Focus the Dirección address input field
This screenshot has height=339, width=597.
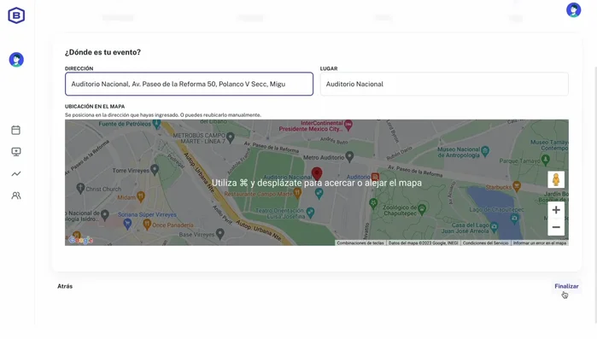click(x=190, y=84)
